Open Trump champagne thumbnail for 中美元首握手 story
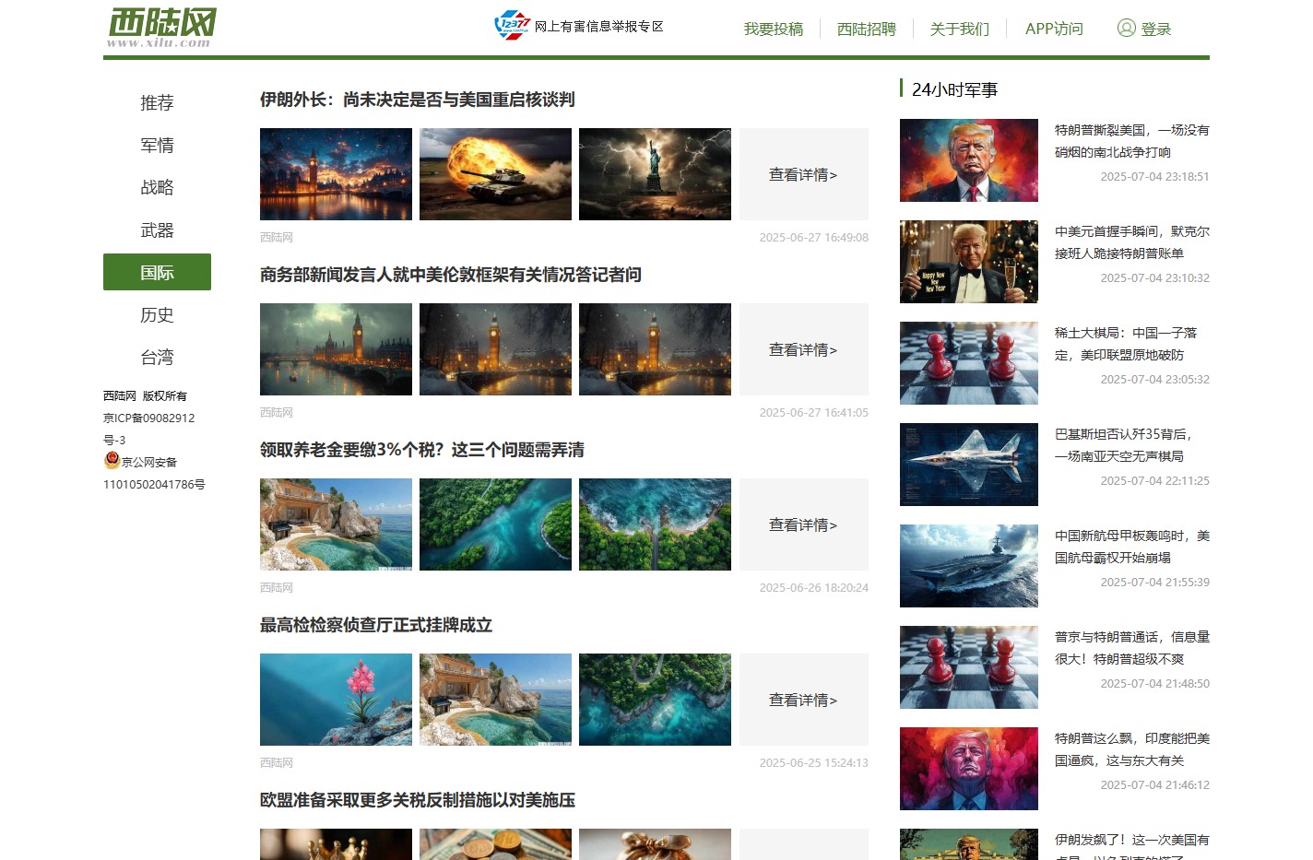The image size is (1313, 860). point(969,262)
